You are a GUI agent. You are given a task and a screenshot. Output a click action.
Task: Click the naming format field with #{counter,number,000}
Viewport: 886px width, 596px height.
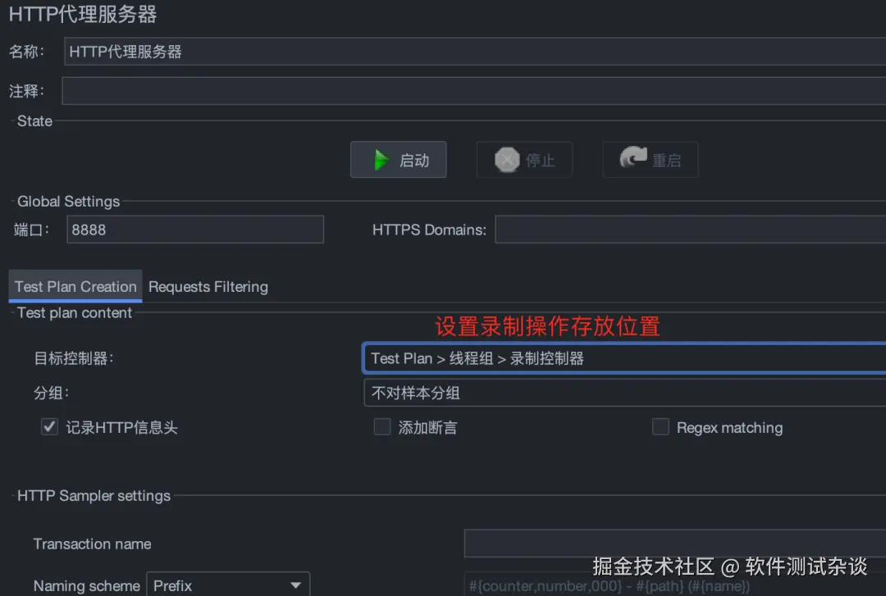click(674, 585)
